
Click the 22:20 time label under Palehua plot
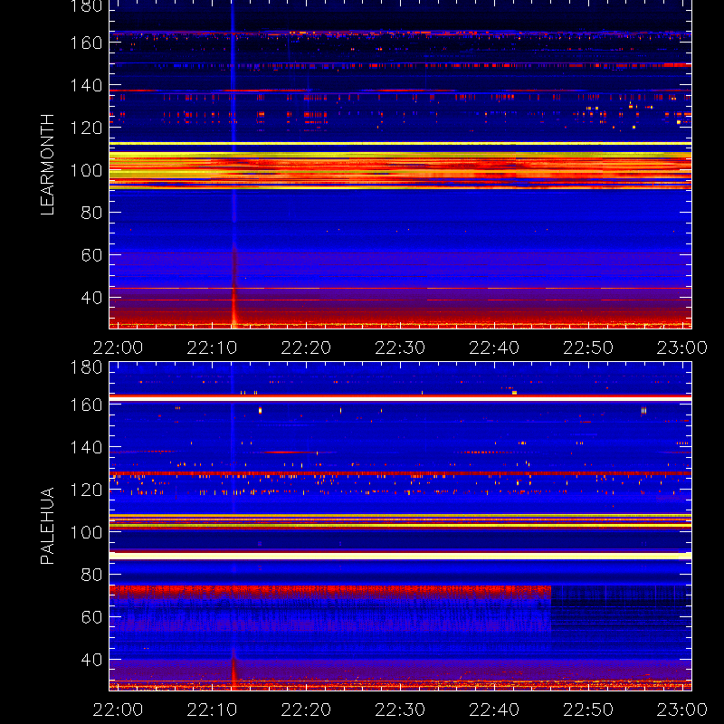coord(306,710)
